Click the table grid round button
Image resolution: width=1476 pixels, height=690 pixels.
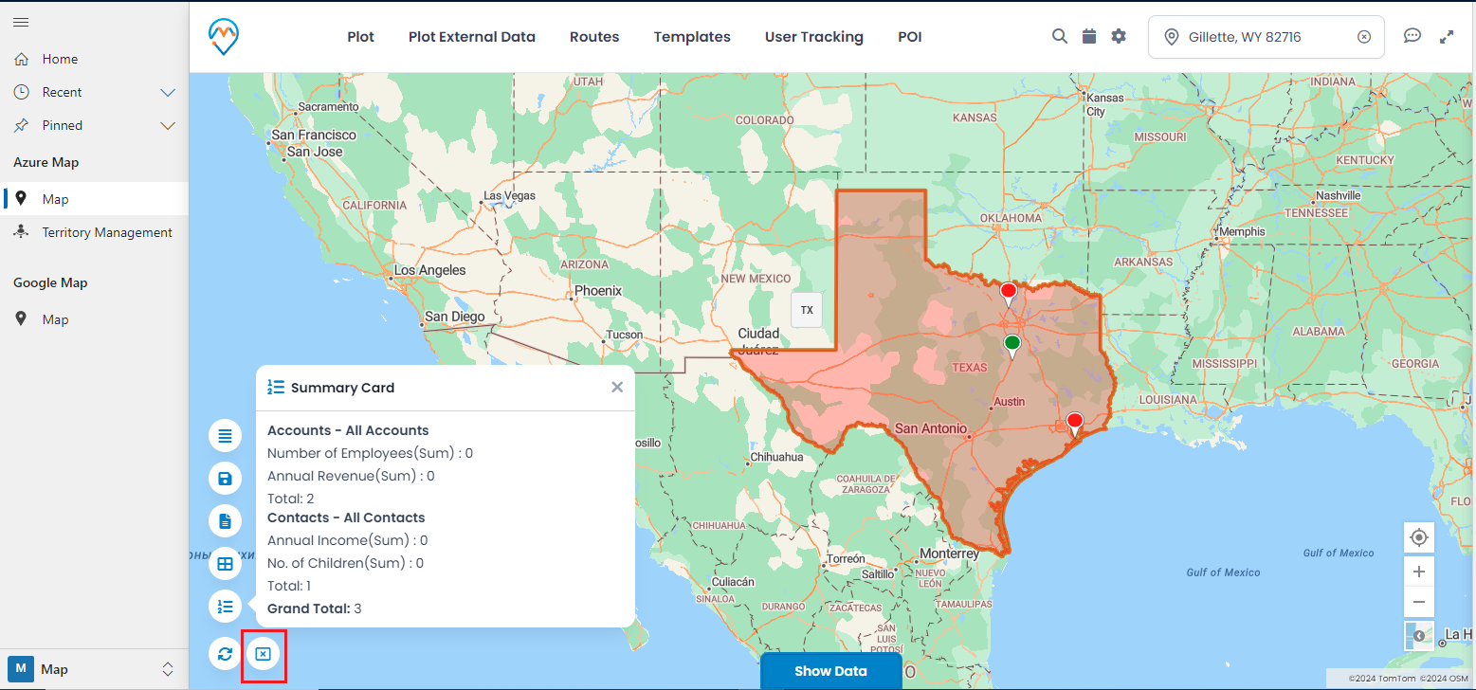point(226,564)
